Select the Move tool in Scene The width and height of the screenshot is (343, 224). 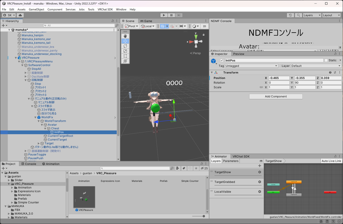point(125,41)
